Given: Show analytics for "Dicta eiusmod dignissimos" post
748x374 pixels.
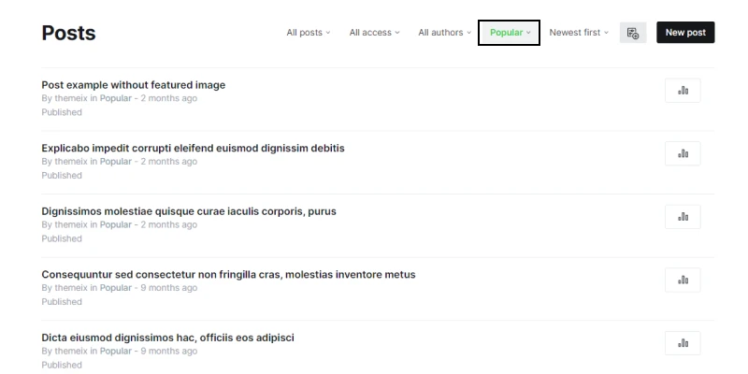Looking at the screenshot, I should tap(683, 343).
